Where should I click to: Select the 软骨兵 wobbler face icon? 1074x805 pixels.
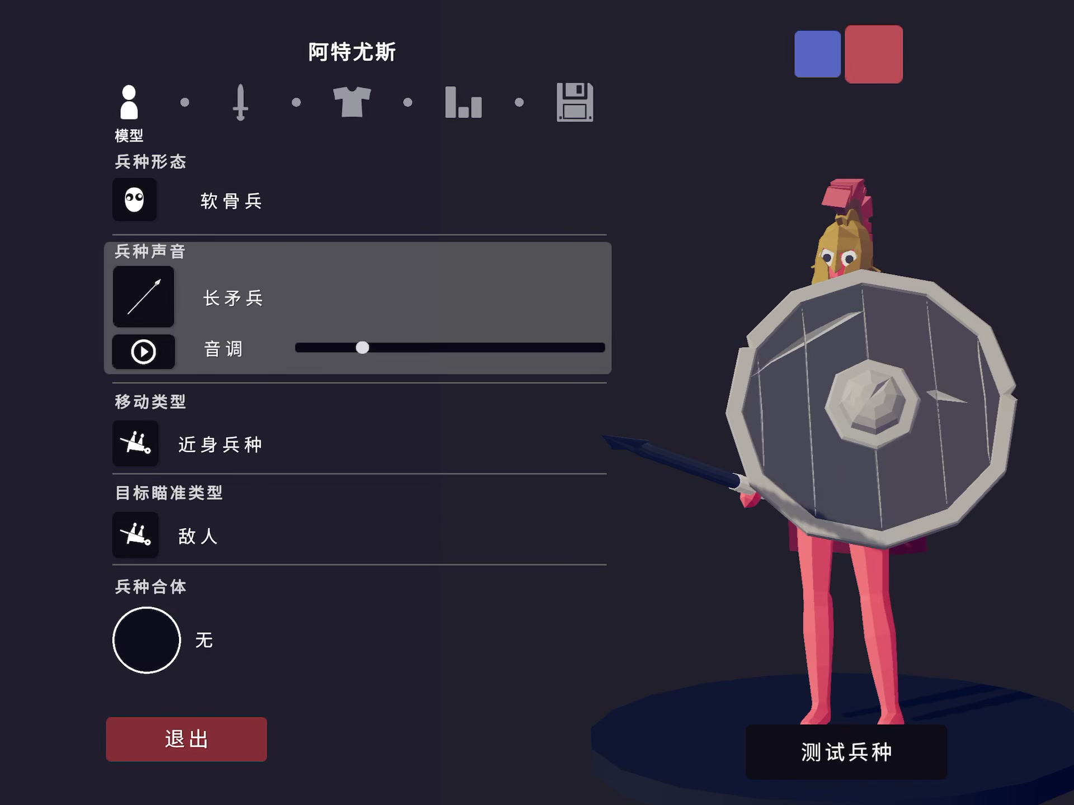tap(134, 200)
